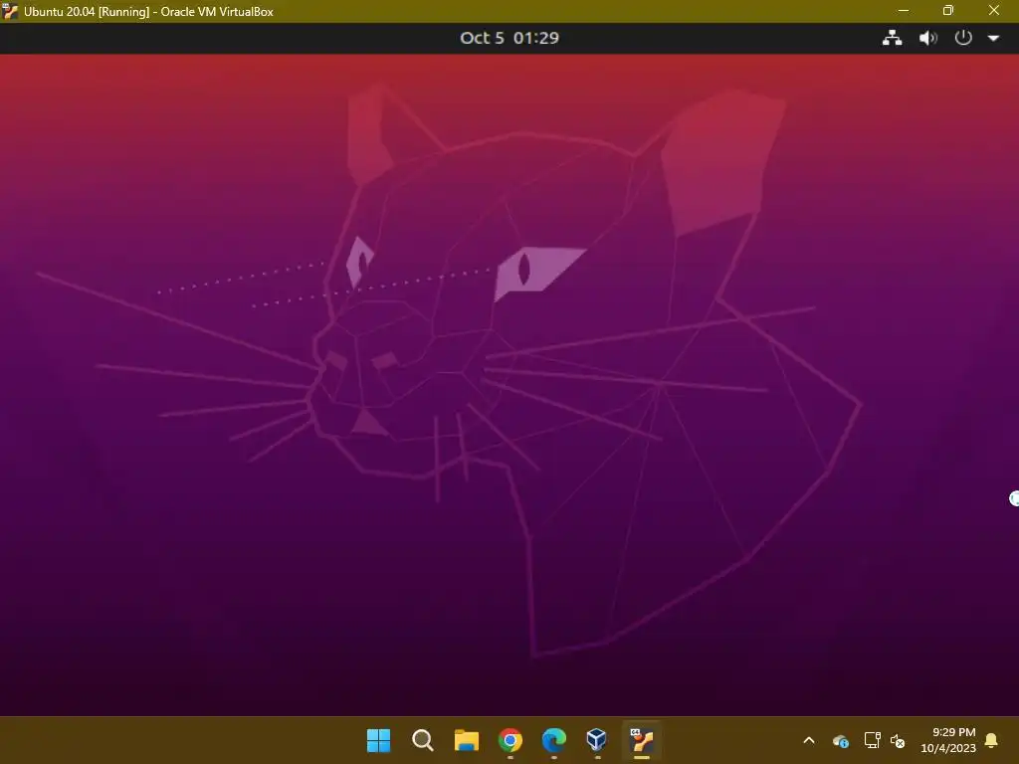Screen dimensions: 1019x764
Task: Click the Ubuntu wired network status icon
Action: click(x=892, y=38)
